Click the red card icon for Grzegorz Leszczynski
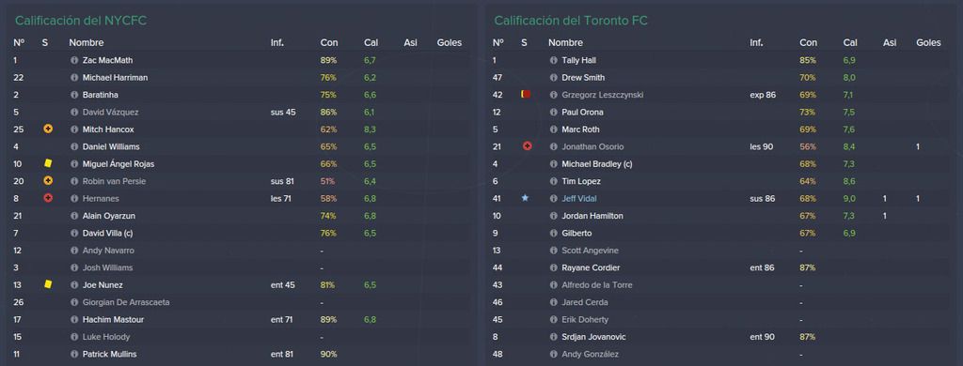The image size is (963, 366). click(x=525, y=95)
